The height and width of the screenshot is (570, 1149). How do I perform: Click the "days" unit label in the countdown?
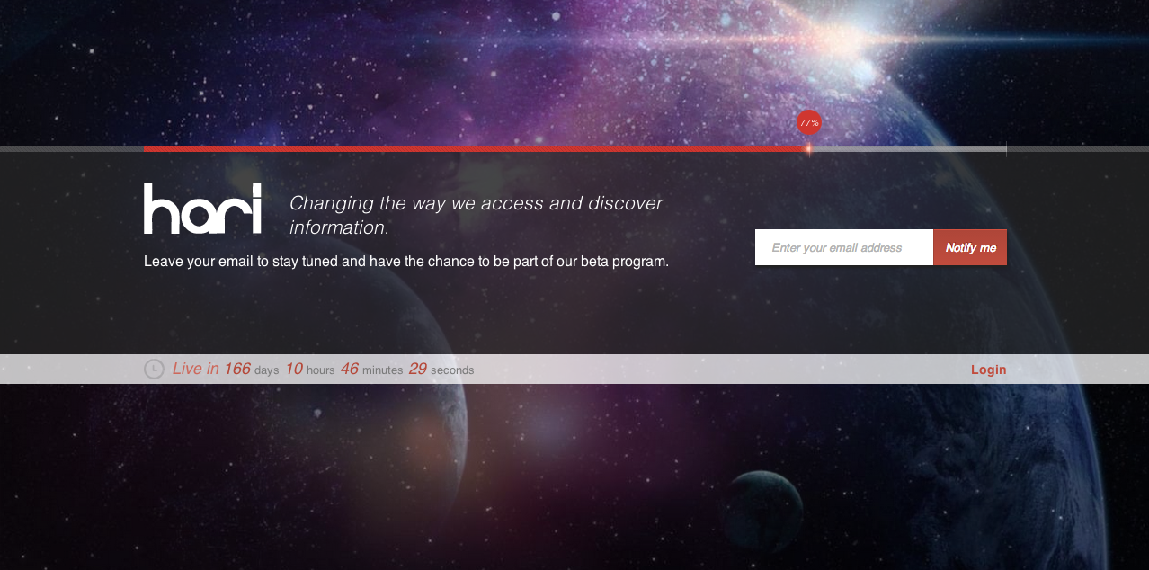pyautogui.click(x=266, y=370)
